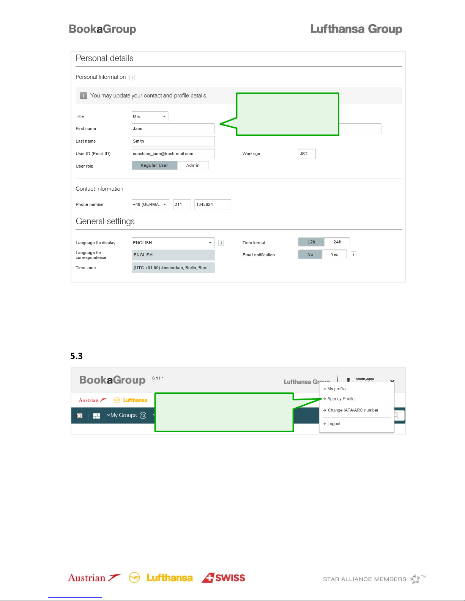Viewport: 465px width, 601px height.
Task: Click the BookaGroup logo in the app header
Action: (x=112, y=380)
